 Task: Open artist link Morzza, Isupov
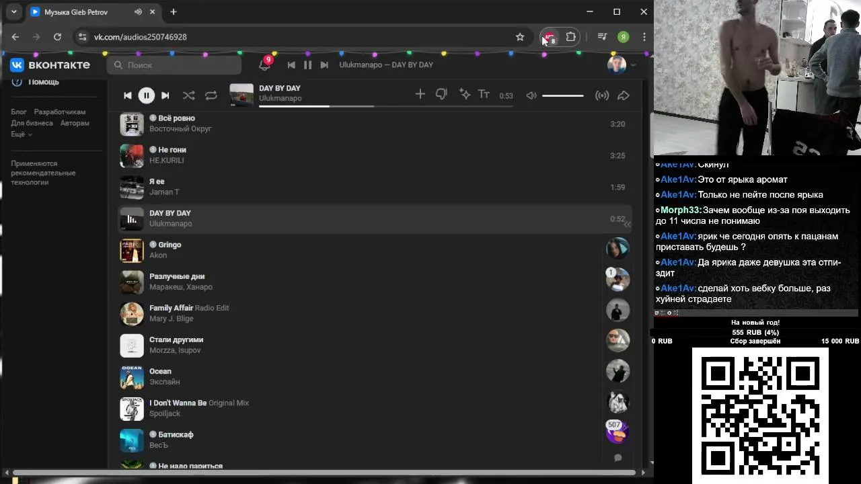click(x=175, y=350)
